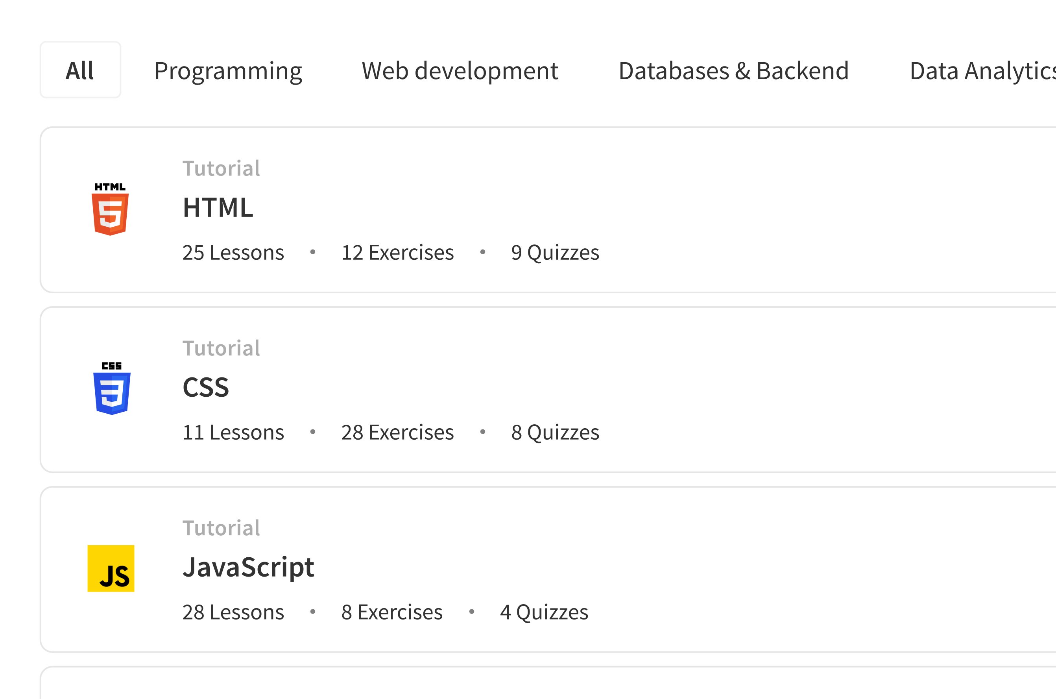This screenshot has height=699, width=1056.
Task: Click the CSS tutorial title link
Action: click(x=206, y=387)
